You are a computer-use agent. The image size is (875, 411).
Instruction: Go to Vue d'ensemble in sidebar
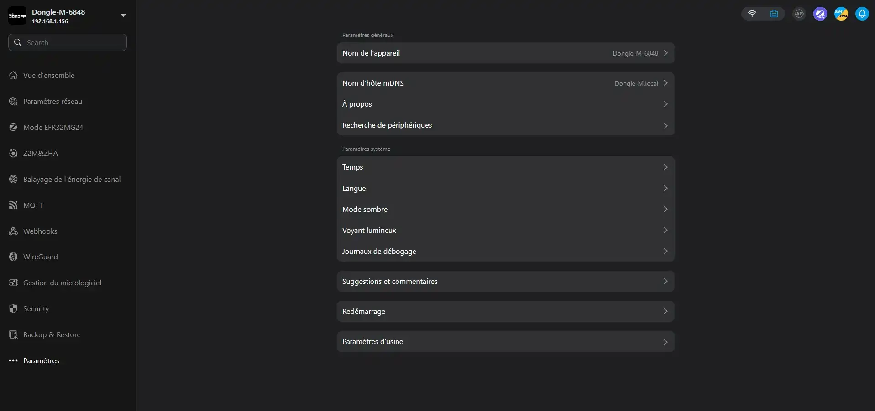click(x=49, y=76)
